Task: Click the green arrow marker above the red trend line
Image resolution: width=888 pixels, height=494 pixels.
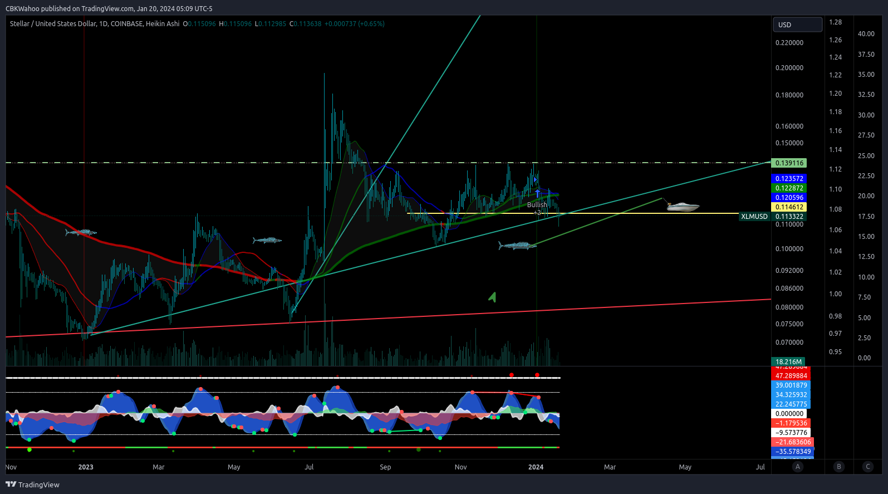Action: [492, 297]
